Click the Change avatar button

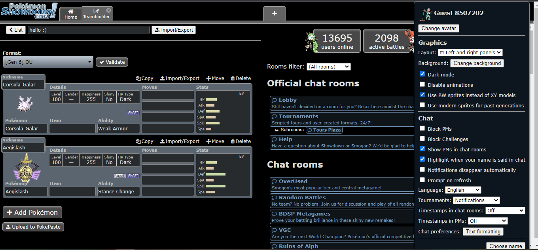(x=439, y=29)
